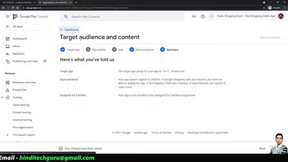288x162 pixels.
Task: Go to the Target age step
Action: [x=70, y=49]
